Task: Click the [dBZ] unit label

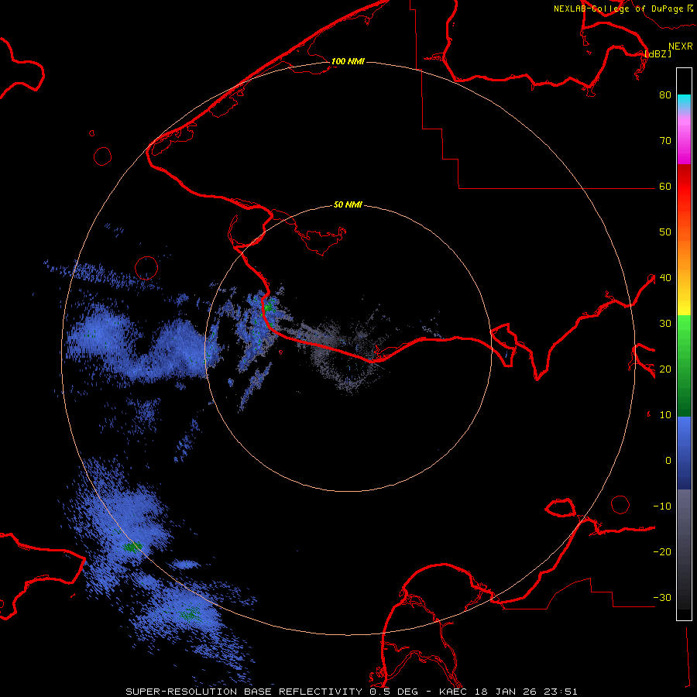Action: tap(658, 53)
